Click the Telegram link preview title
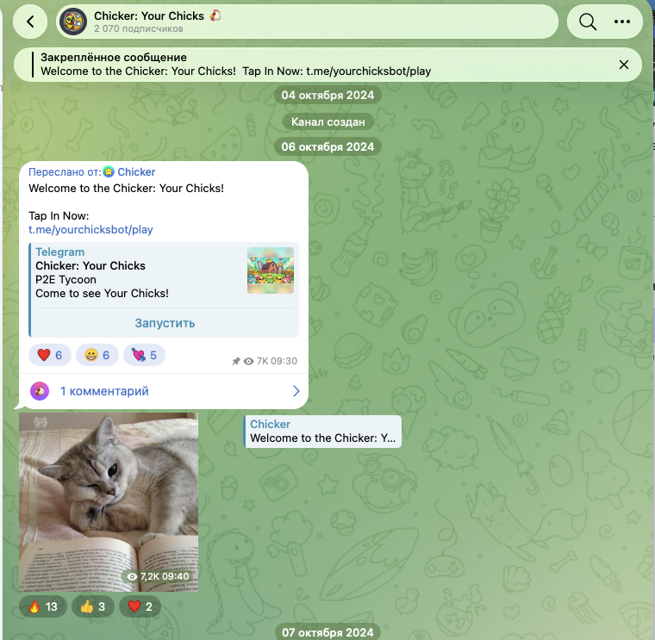 [59, 252]
